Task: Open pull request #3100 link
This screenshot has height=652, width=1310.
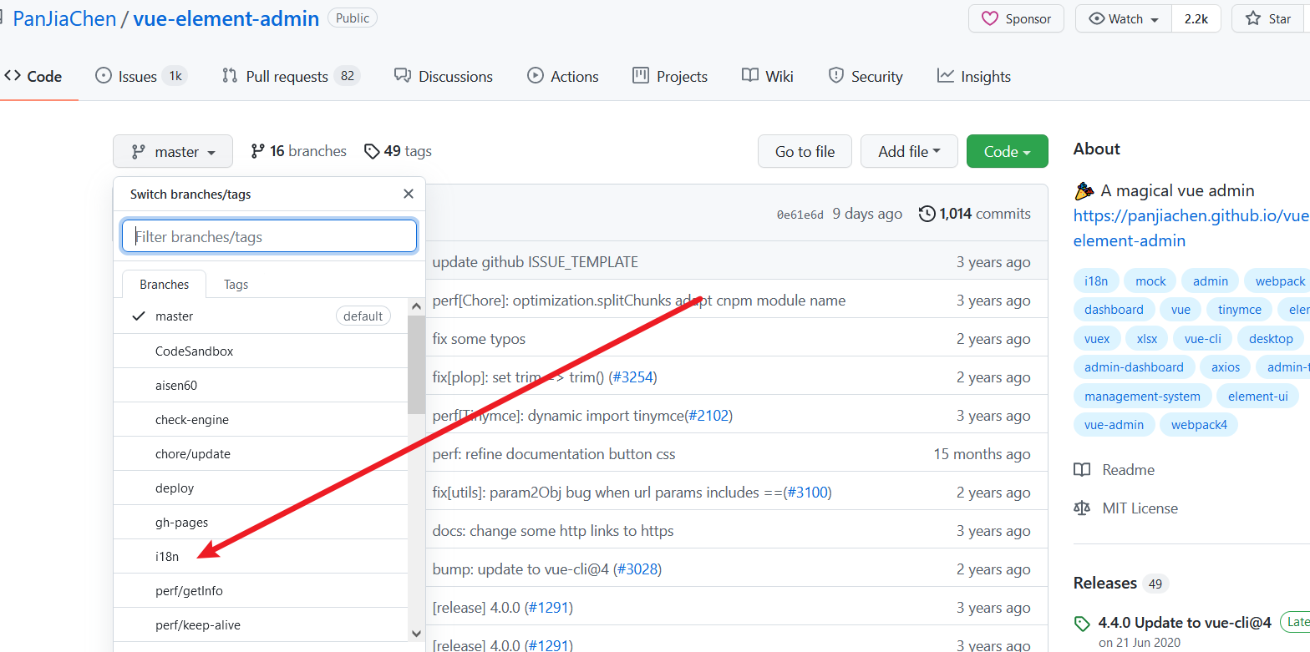Action: click(x=807, y=493)
